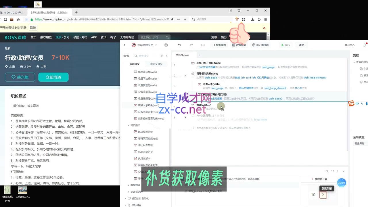
Task: Open 校园·海归 in BOSS直聘 navigation
Action: pos(80,37)
